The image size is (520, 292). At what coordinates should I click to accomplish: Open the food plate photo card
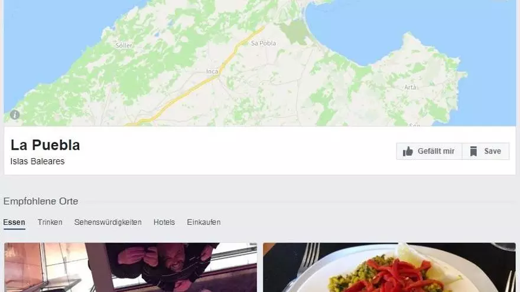[389, 267]
